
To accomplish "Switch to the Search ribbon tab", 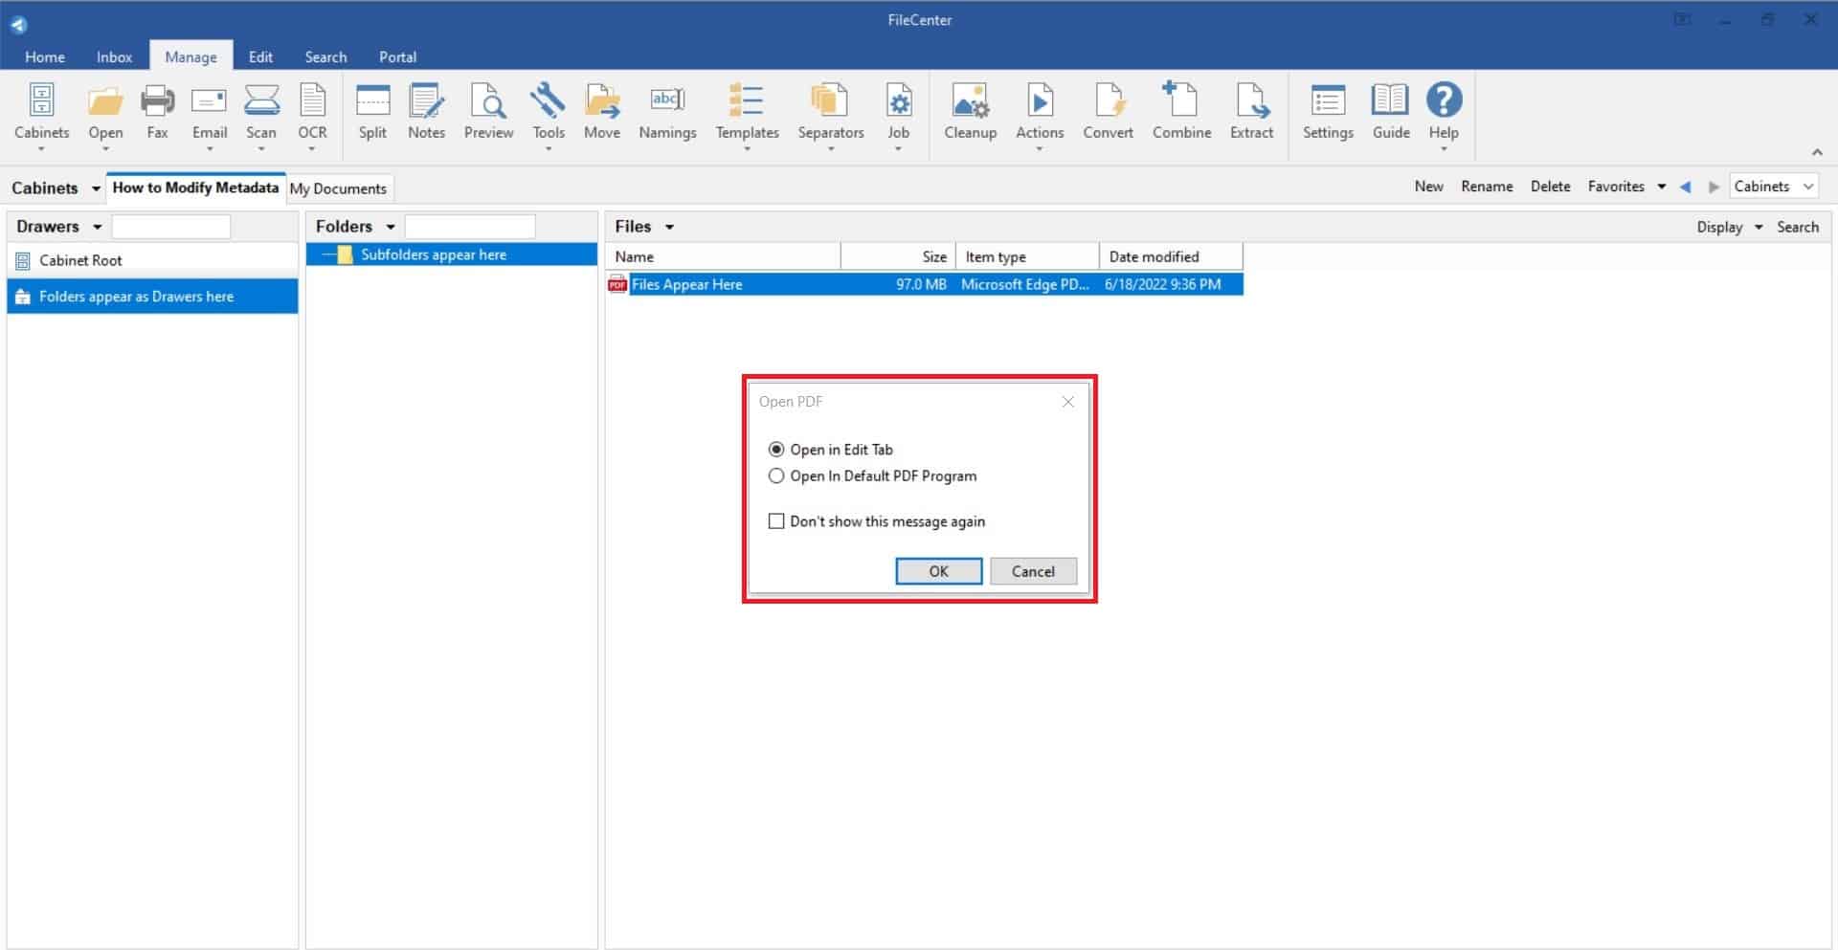I will point(325,56).
